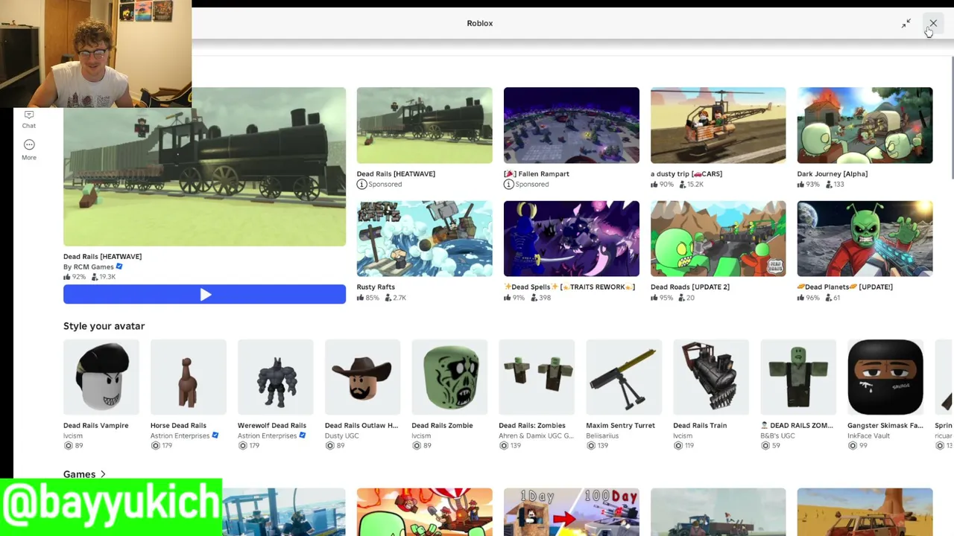Open the Games section heading
954x536 pixels.
click(x=79, y=474)
